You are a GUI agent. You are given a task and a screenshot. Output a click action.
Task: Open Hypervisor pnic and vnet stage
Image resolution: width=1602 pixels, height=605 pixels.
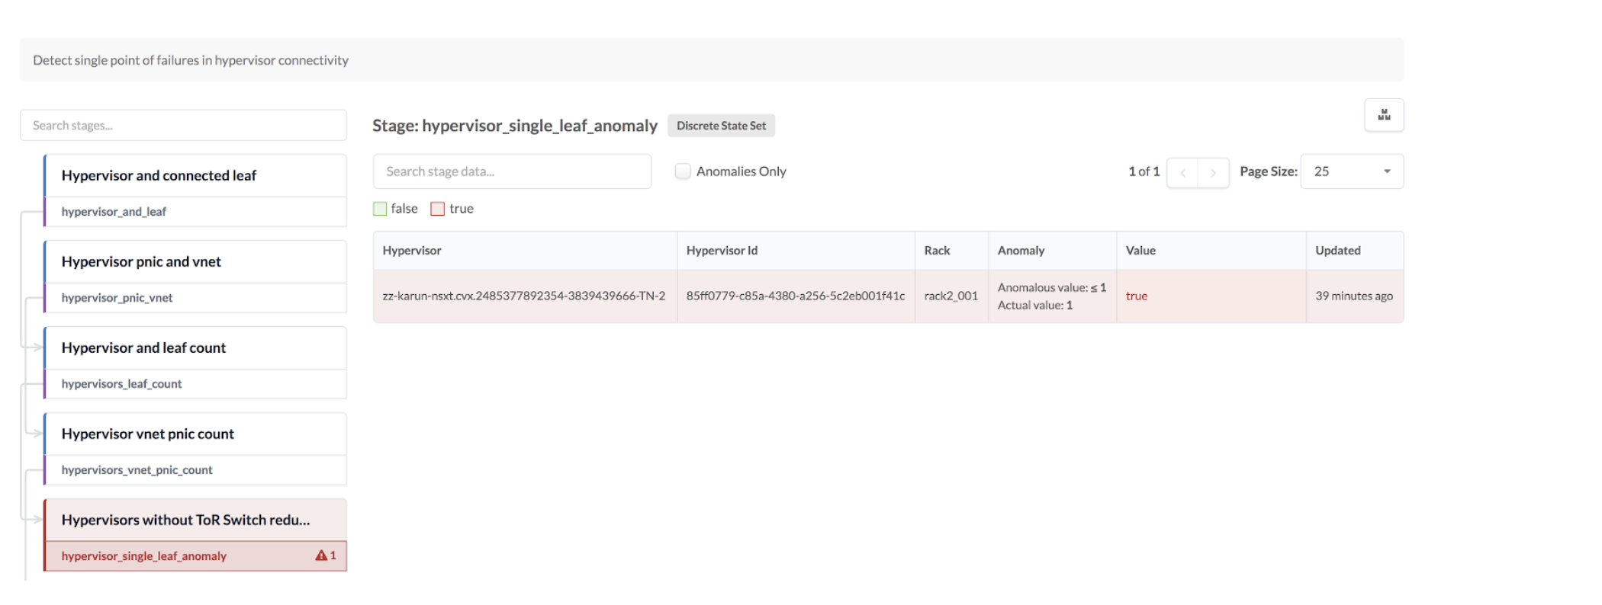pyautogui.click(x=141, y=261)
